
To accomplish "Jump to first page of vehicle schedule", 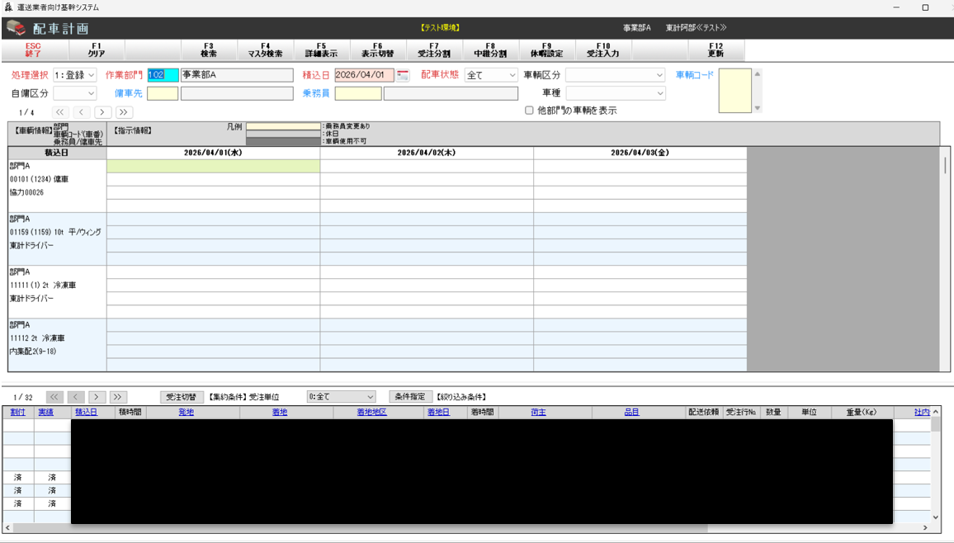I will [59, 112].
